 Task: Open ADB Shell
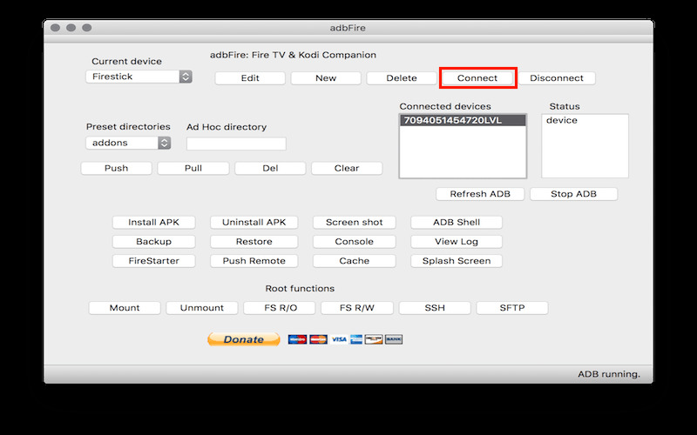(x=457, y=223)
